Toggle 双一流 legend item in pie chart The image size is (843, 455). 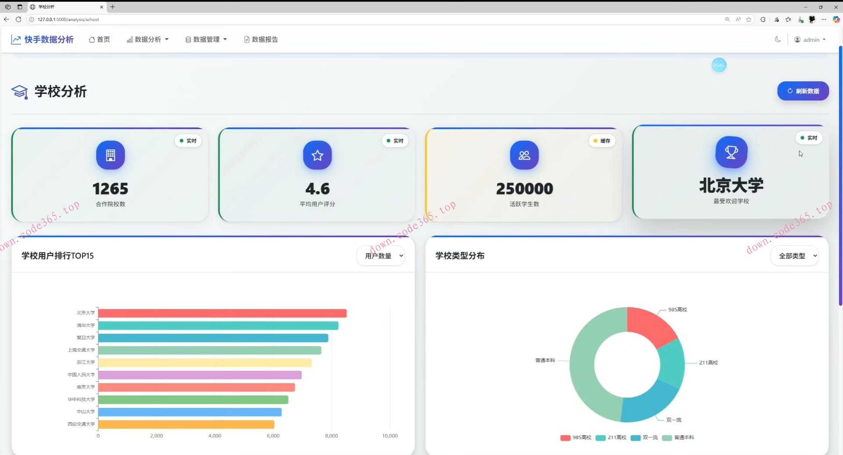[x=644, y=437]
